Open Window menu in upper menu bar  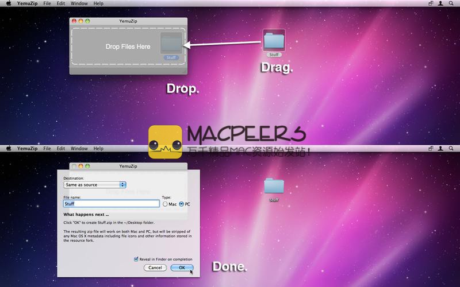[x=79, y=3]
